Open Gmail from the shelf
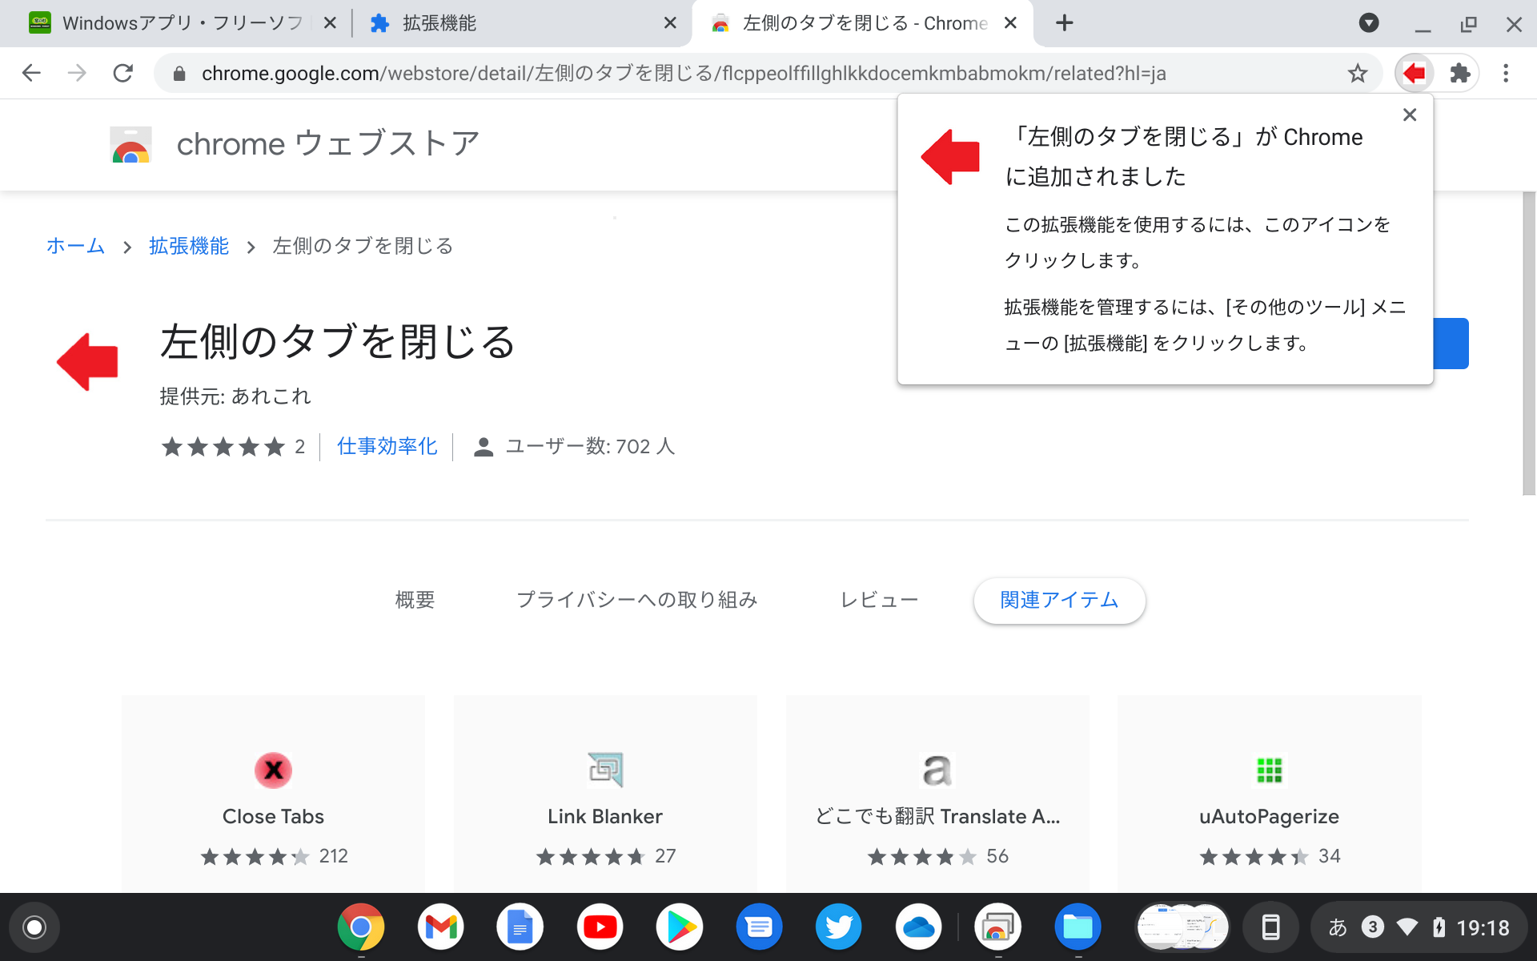The height and width of the screenshot is (961, 1537). click(441, 927)
